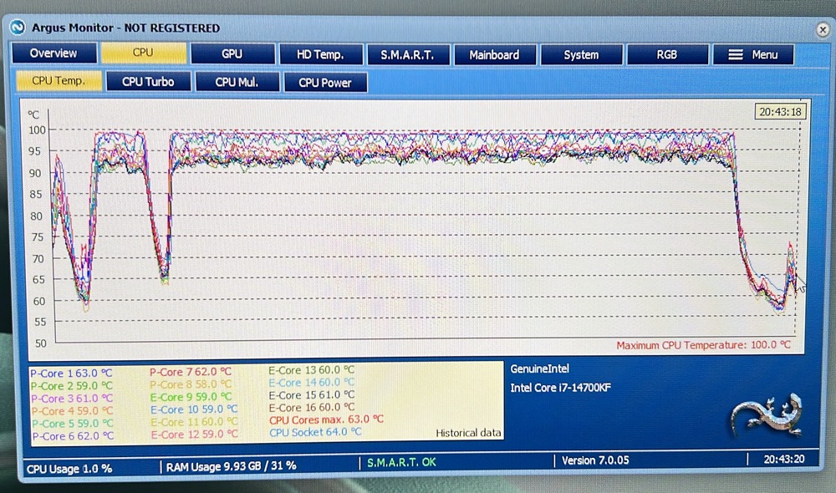Image resolution: width=836 pixels, height=493 pixels.
Task: Click the E-Core 15 61.0 °C reading
Action: [x=311, y=395]
